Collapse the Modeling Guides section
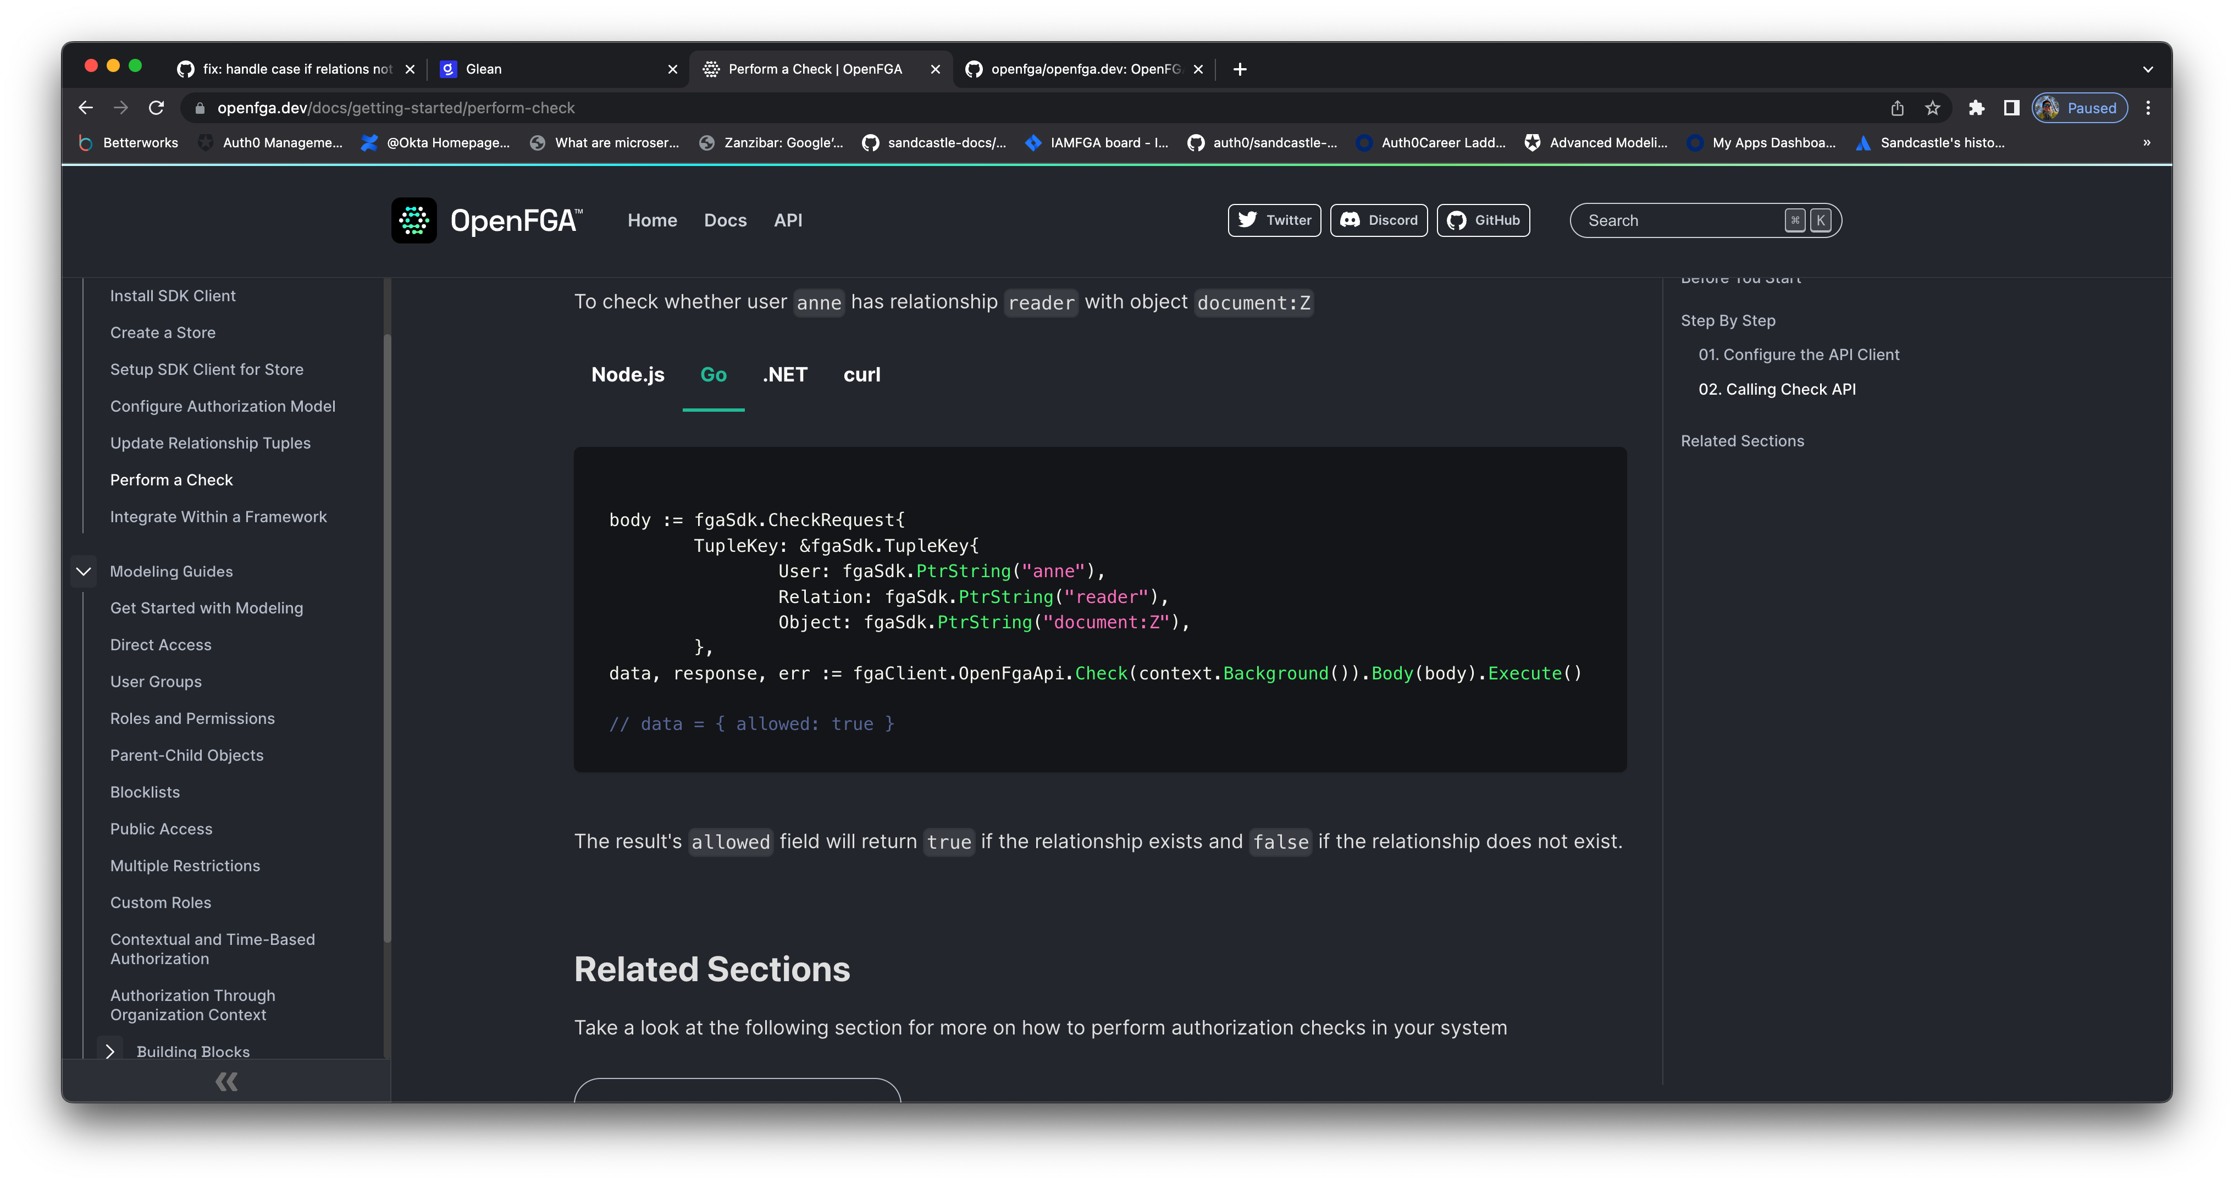Image resolution: width=2234 pixels, height=1184 pixels. coord(83,572)
